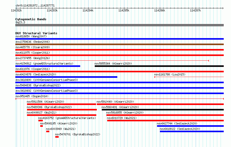Select the small red nsv4163752 bar

click(40, 121)
